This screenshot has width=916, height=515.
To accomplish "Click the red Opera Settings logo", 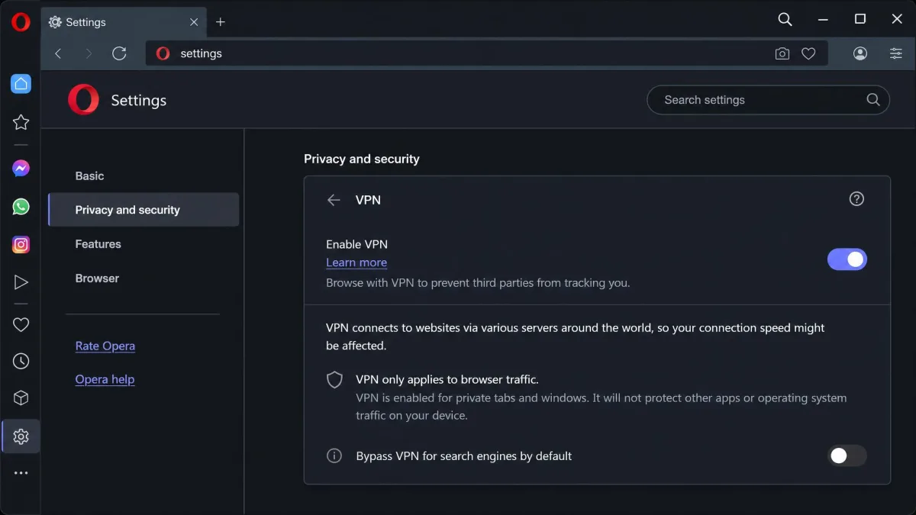I will (x=83, y=100).
